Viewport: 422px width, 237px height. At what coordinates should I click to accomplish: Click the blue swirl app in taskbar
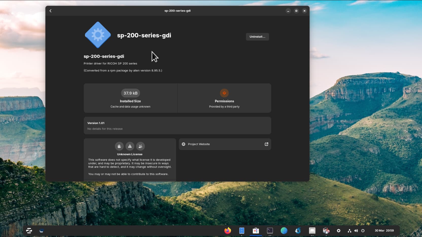pos(298,231)
